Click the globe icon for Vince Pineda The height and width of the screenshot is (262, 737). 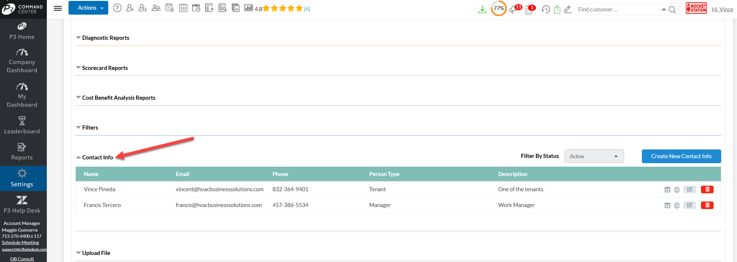click(x=677, y=190)
